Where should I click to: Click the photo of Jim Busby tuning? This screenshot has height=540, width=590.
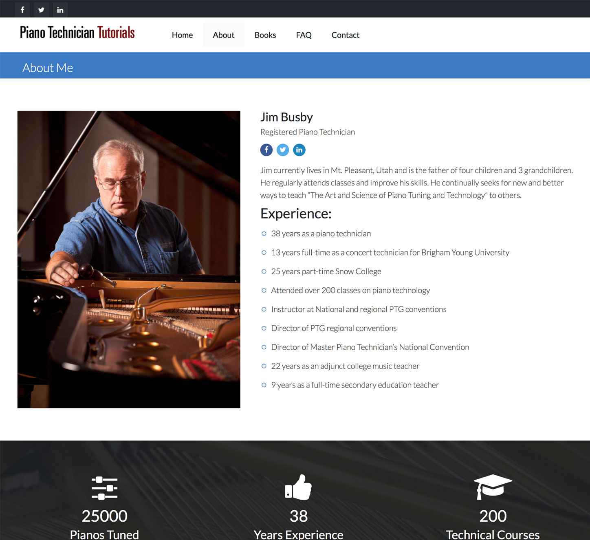coord(129,259)
